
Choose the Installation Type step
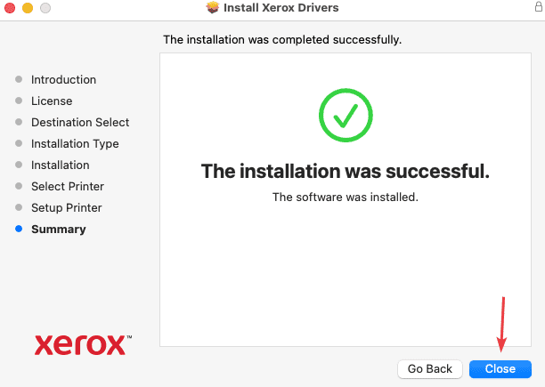(x=75, y=143)
